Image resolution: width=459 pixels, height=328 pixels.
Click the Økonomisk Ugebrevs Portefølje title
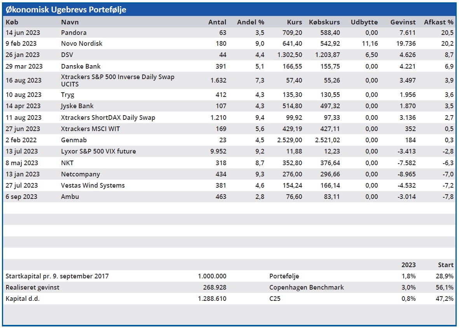(66, 10)
